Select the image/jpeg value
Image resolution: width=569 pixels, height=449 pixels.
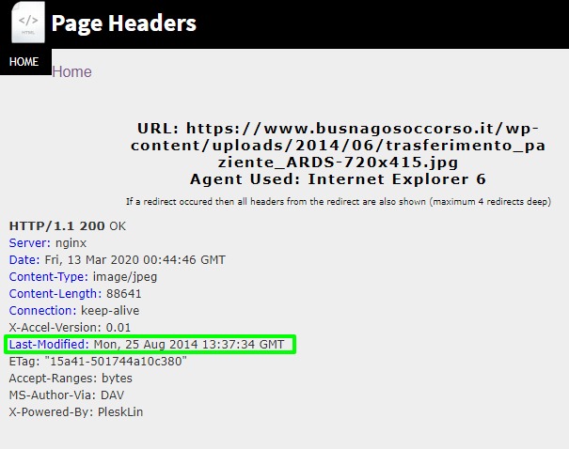click(125, 277)
